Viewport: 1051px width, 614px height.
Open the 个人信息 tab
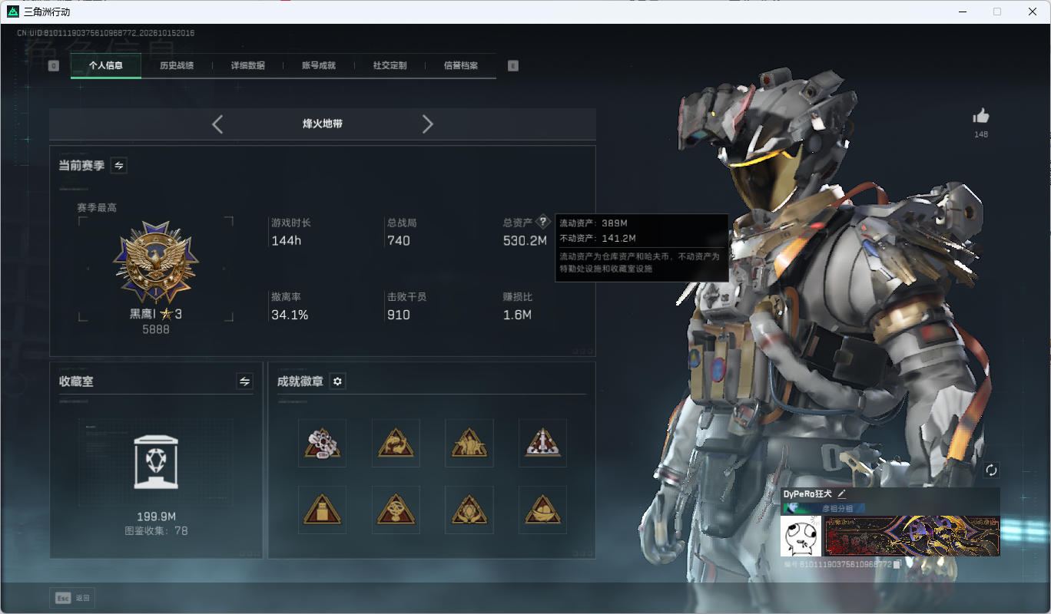106,65
